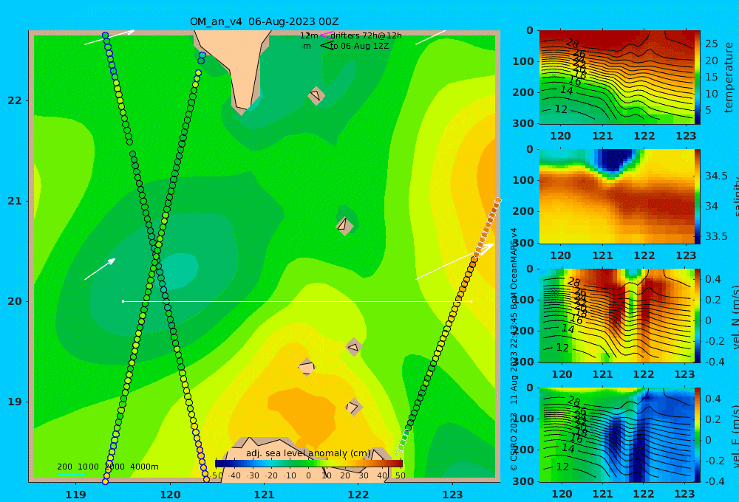Click the 28 contour label in temperature panel

click(573, 44)
